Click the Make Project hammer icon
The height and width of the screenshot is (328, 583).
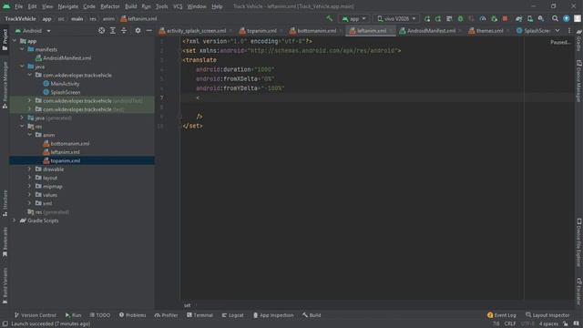pos(330,18)
